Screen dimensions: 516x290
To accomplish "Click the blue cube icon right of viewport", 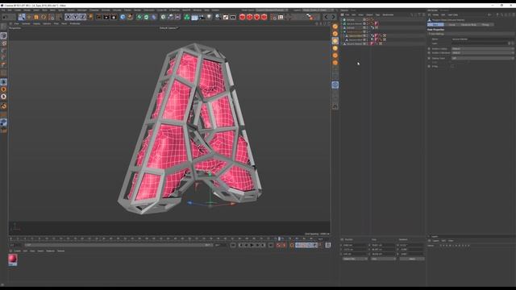I will (x=335, y=85).
